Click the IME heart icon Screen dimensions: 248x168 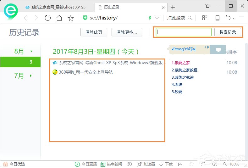point(218,50)
